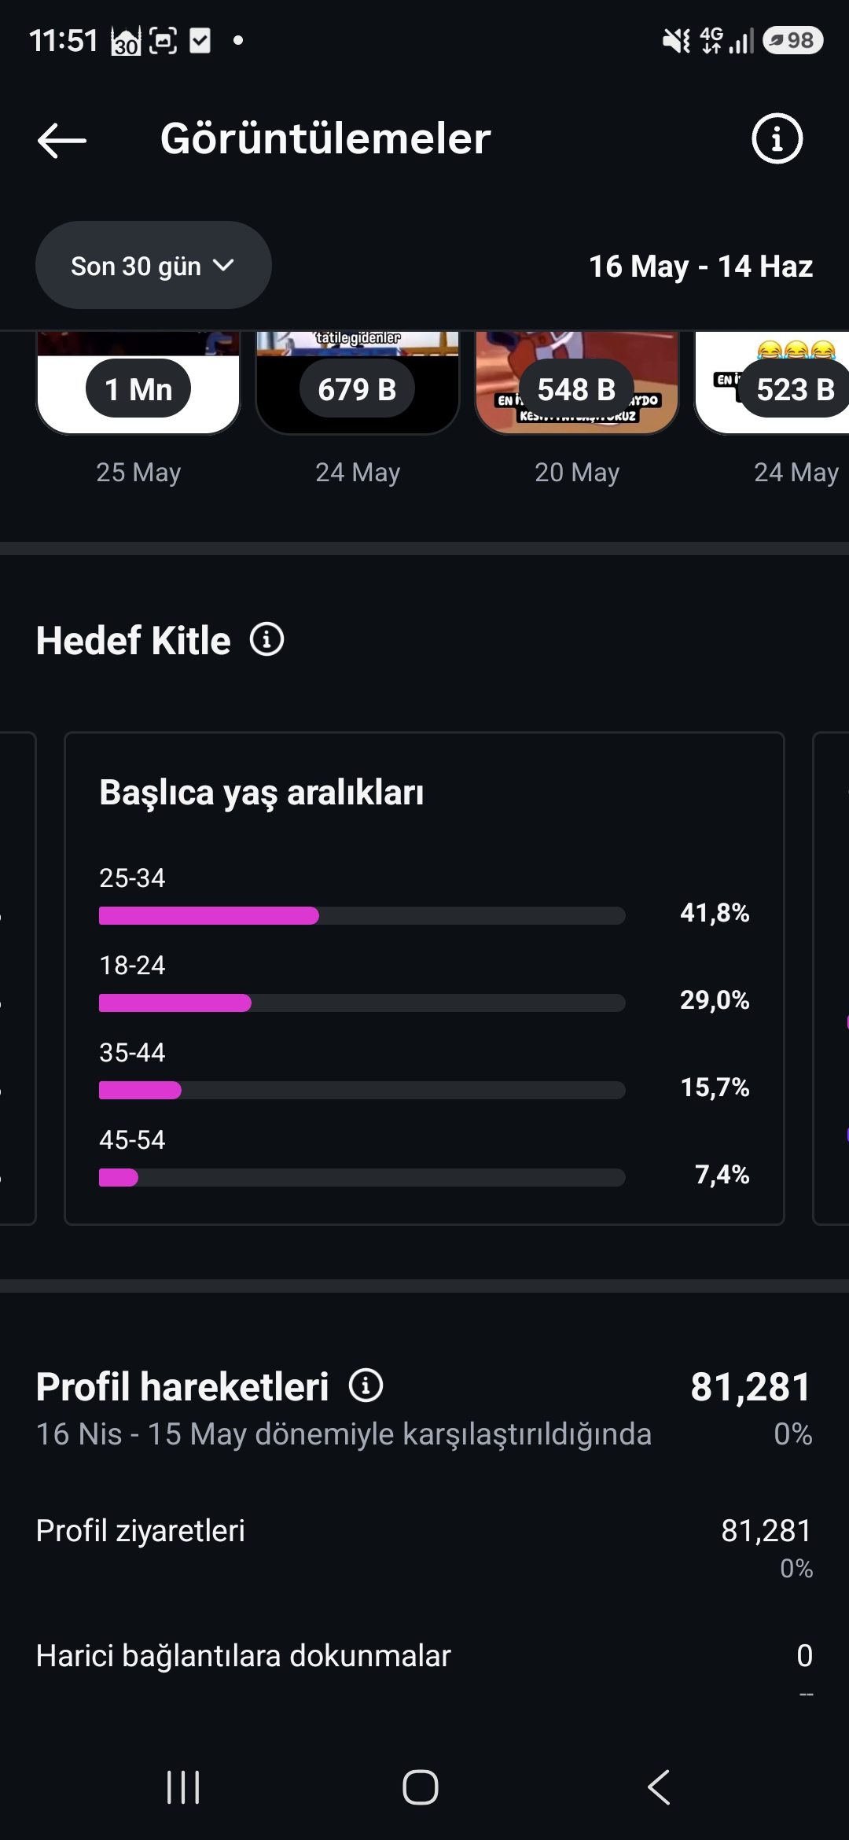
Task: Tap the next audience card on right edge
Action: tap(831, 979)
